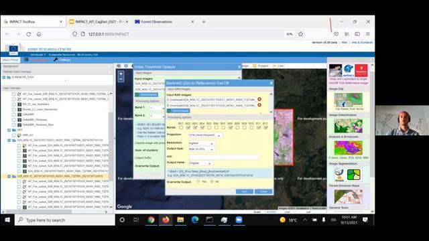Toggle band B08 checkbox
Screen dimensions: 429x241
[x=231, y=127]
